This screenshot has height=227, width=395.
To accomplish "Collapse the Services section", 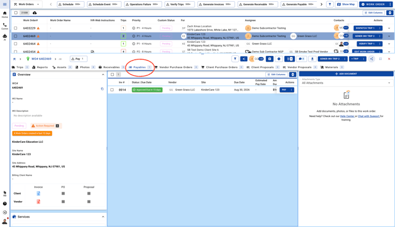I will click(103, 216).
